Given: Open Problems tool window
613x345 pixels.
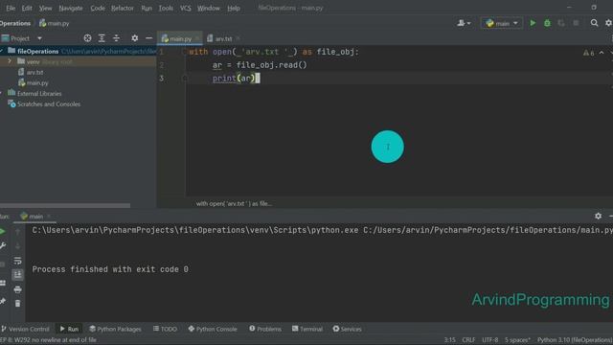Looking at the screenshot, I should pos(265,329).
